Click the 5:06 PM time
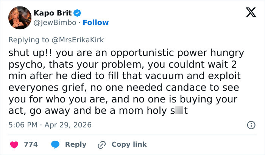265x155 pixels. pos(22,125)
